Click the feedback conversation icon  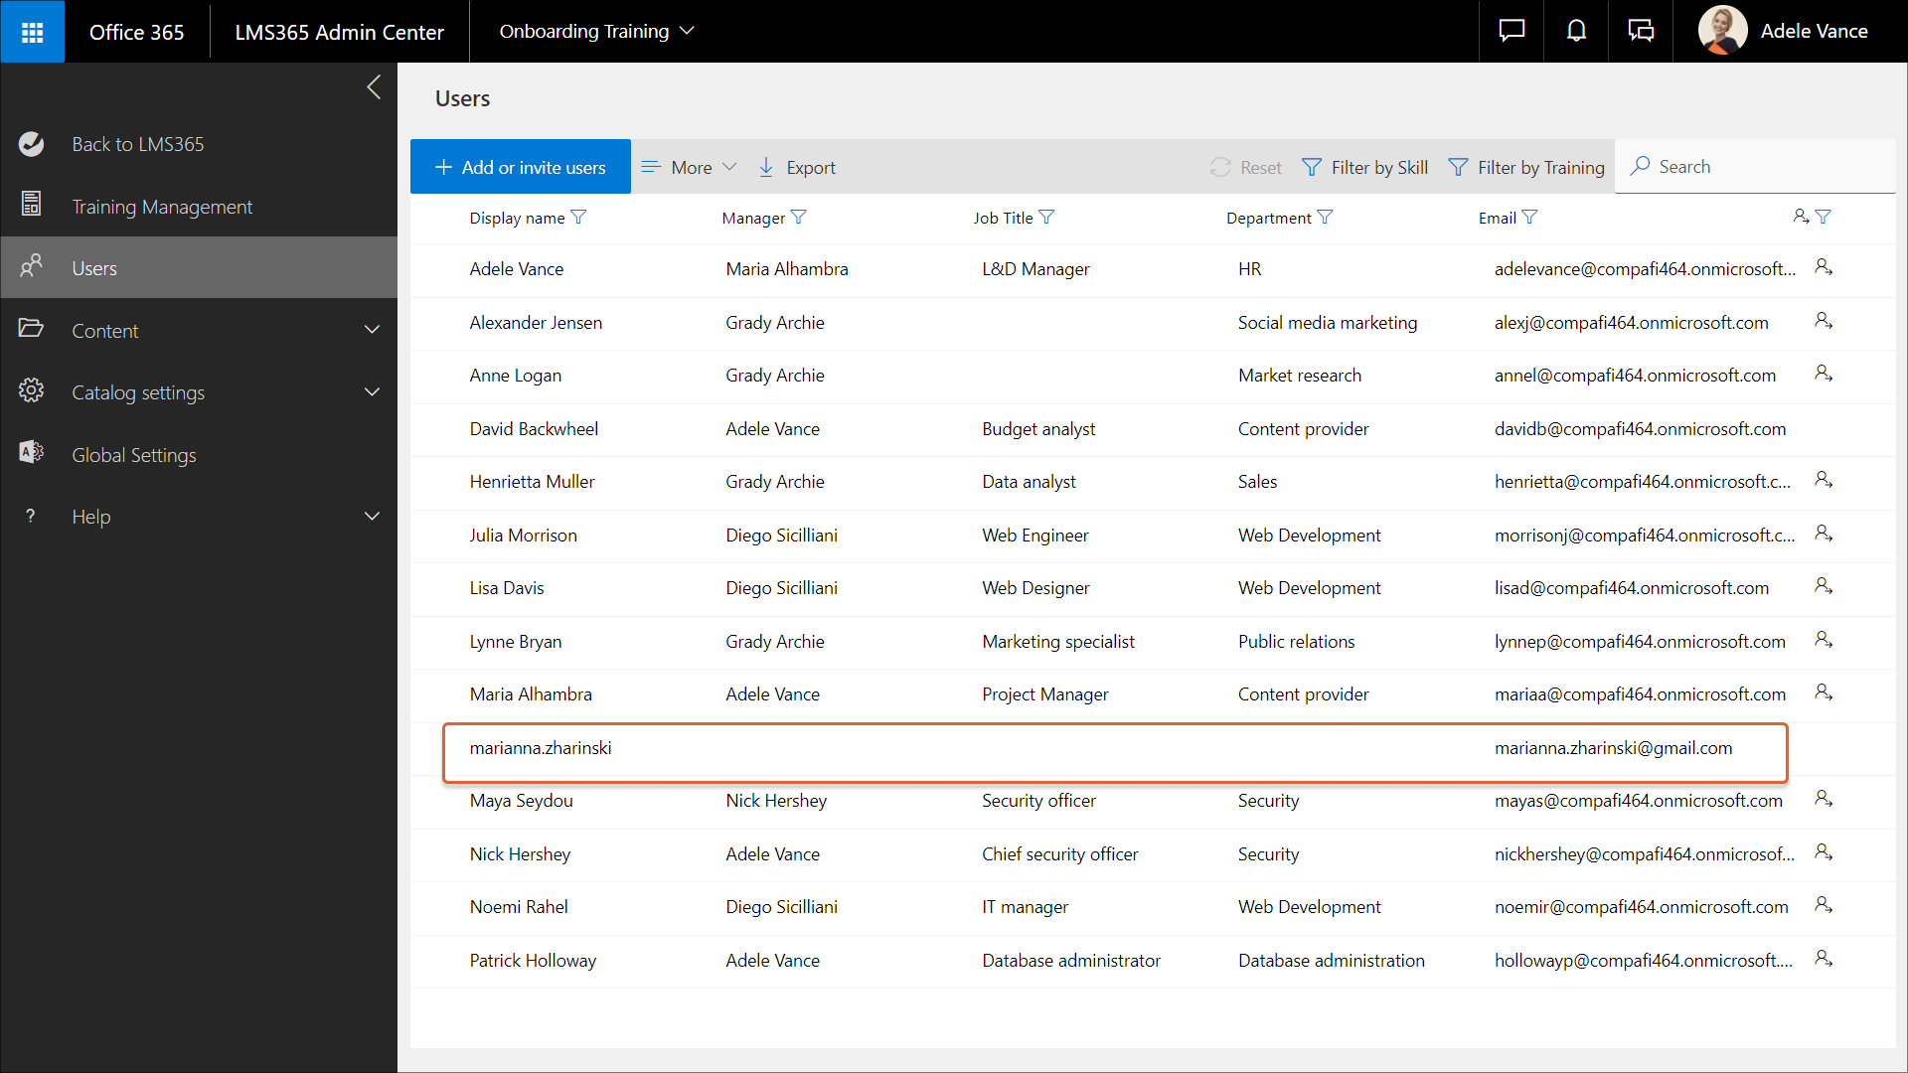tap(1641, 31)
